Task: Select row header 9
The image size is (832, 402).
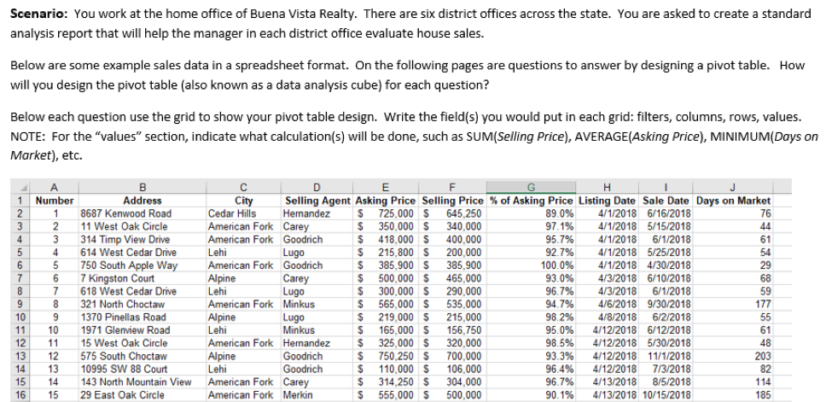Action: point(20,305)
